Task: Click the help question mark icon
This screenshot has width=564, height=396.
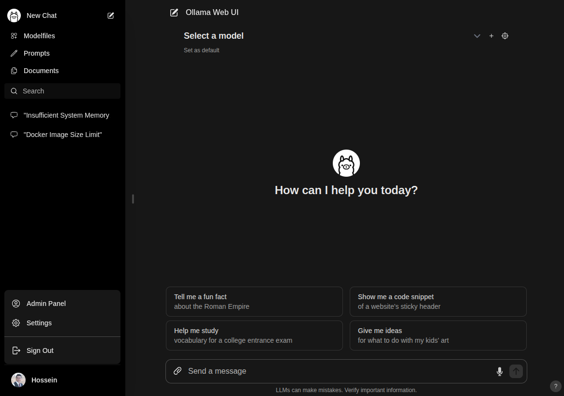Action: coord(556,386)
